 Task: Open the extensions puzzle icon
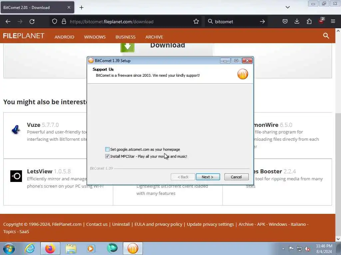click(309, 22)
